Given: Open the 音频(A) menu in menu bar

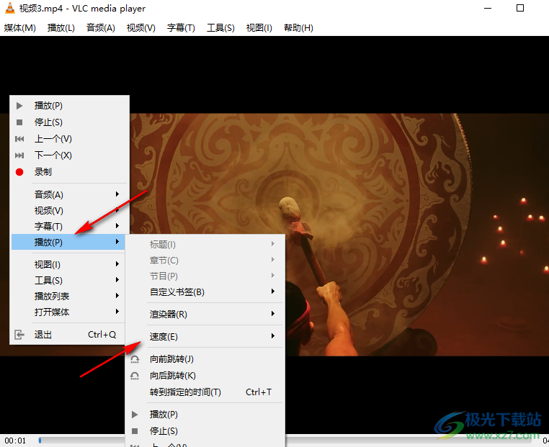Looking at the screenshot, I should (101, 27).
